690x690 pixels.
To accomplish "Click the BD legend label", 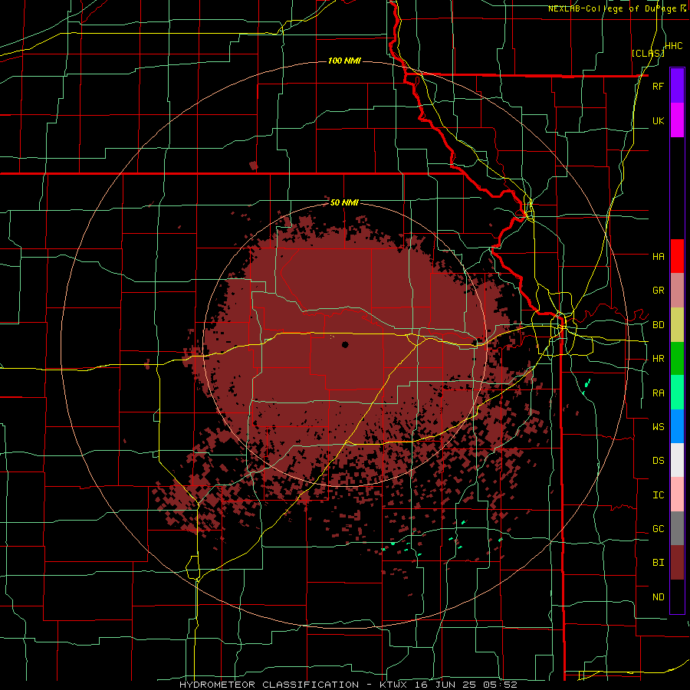I will click(658, 325).
